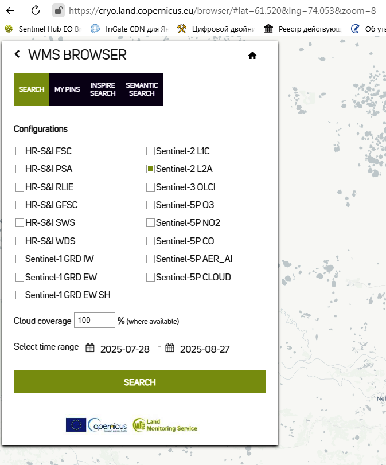Screen dimensions: 386x465
Task: Select the start date 2025-07-28 field
Action: click(x=124, y=349)
